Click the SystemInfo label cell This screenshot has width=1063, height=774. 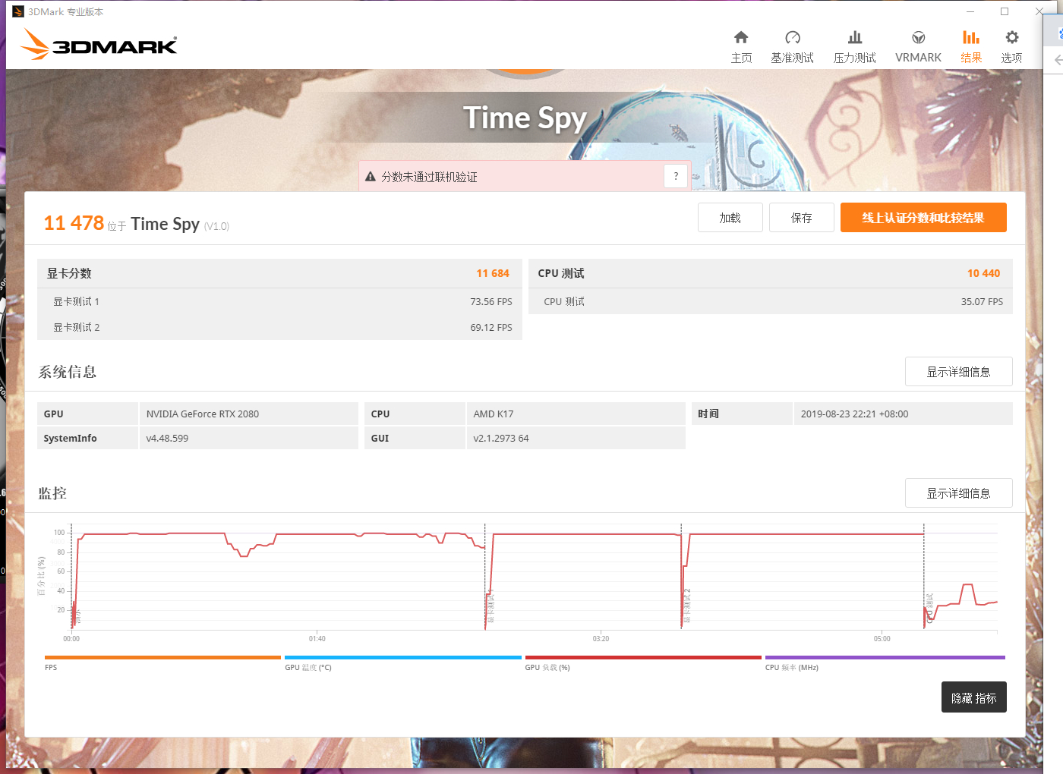87,438
